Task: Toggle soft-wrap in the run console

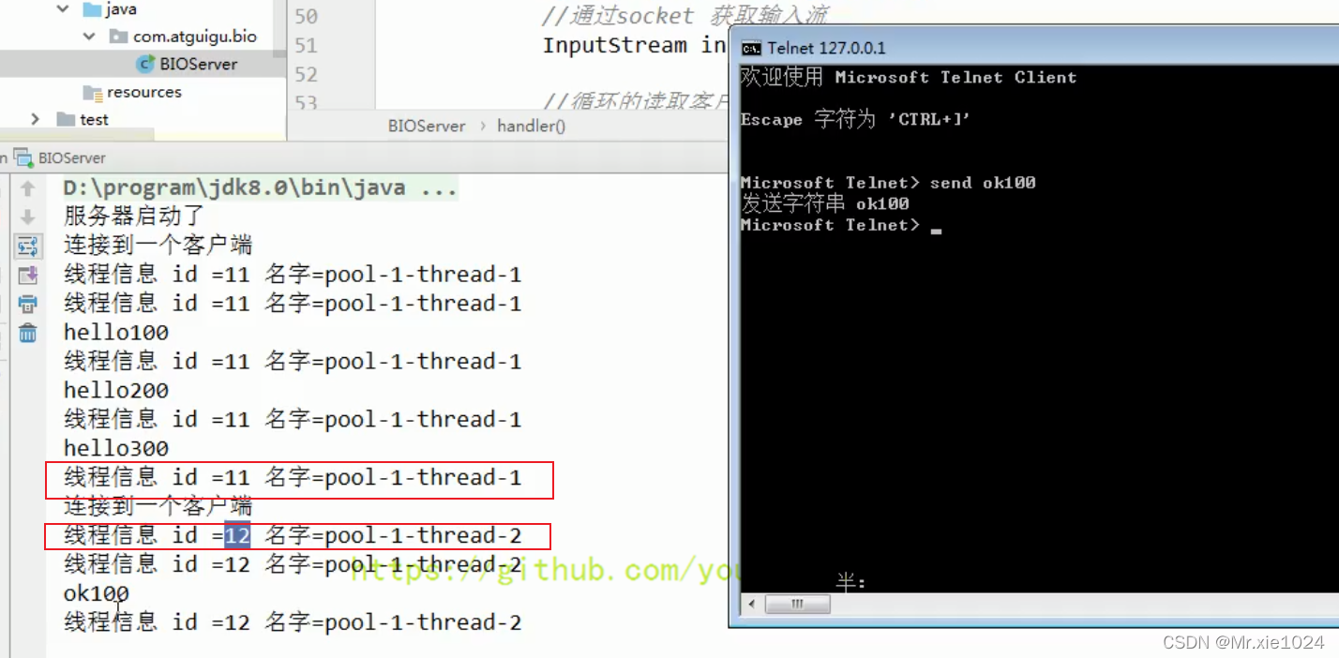Action: (x=28, y=247)
